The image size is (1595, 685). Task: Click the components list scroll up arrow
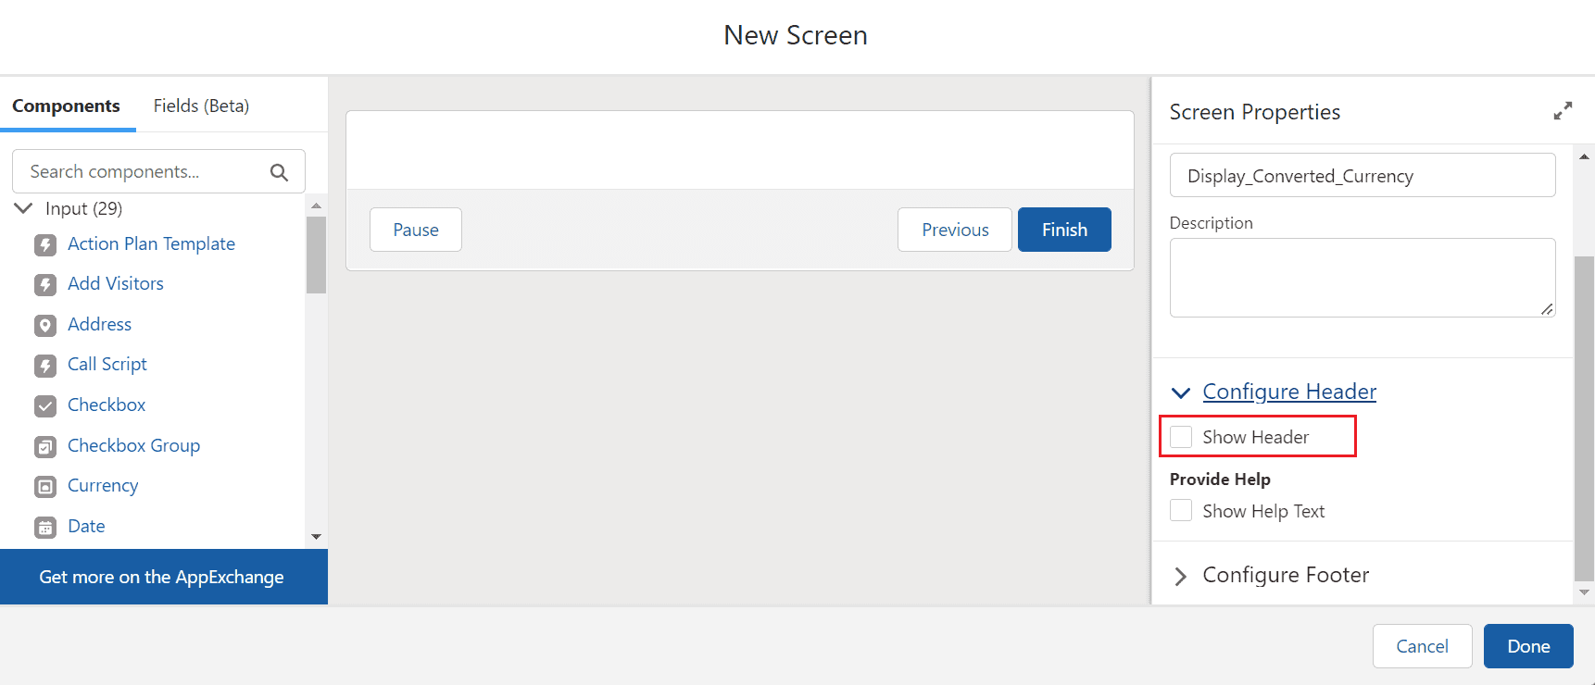click(x=316, y=205)
